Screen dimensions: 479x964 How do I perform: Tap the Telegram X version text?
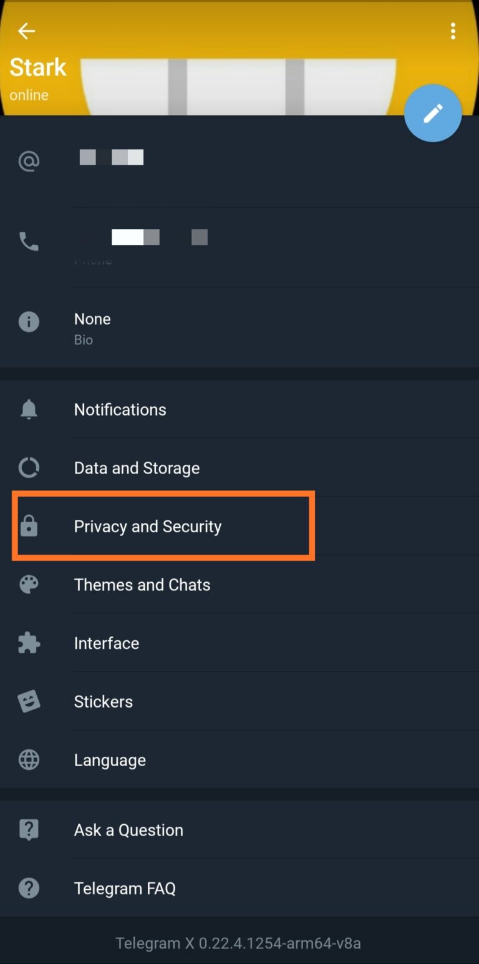click(238, 943)
